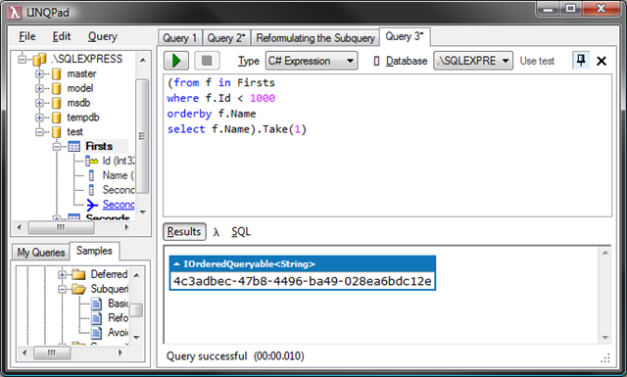Click the Database label beside the server dropdown
This screenshot has width=627, height=377.
click(407, 61)
